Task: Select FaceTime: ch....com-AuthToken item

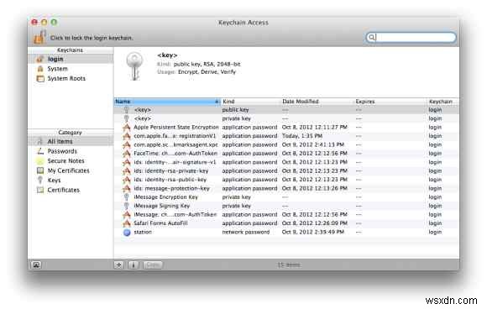Action: [286, 153]
